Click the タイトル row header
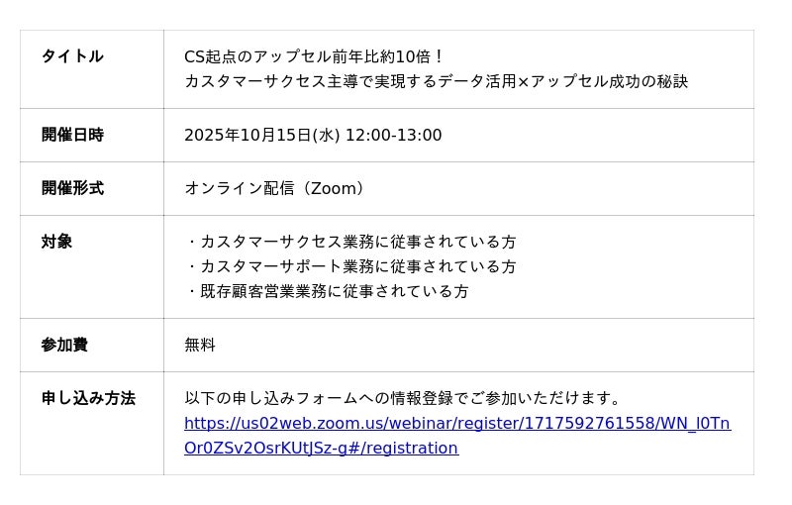 (72, 56)
